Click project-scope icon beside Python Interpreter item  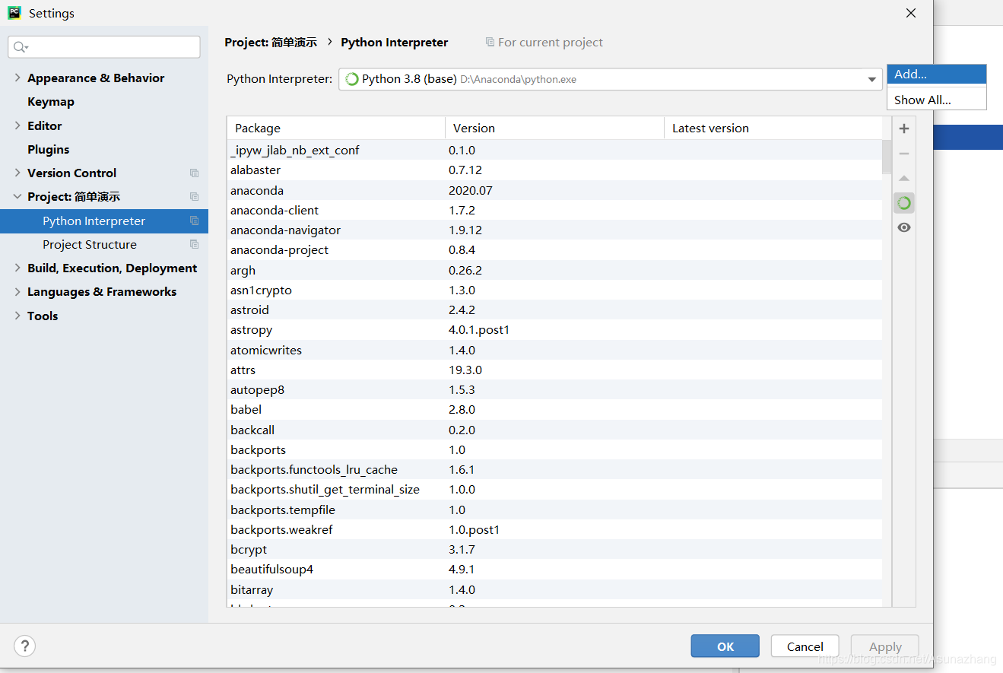tap(194, 221)
